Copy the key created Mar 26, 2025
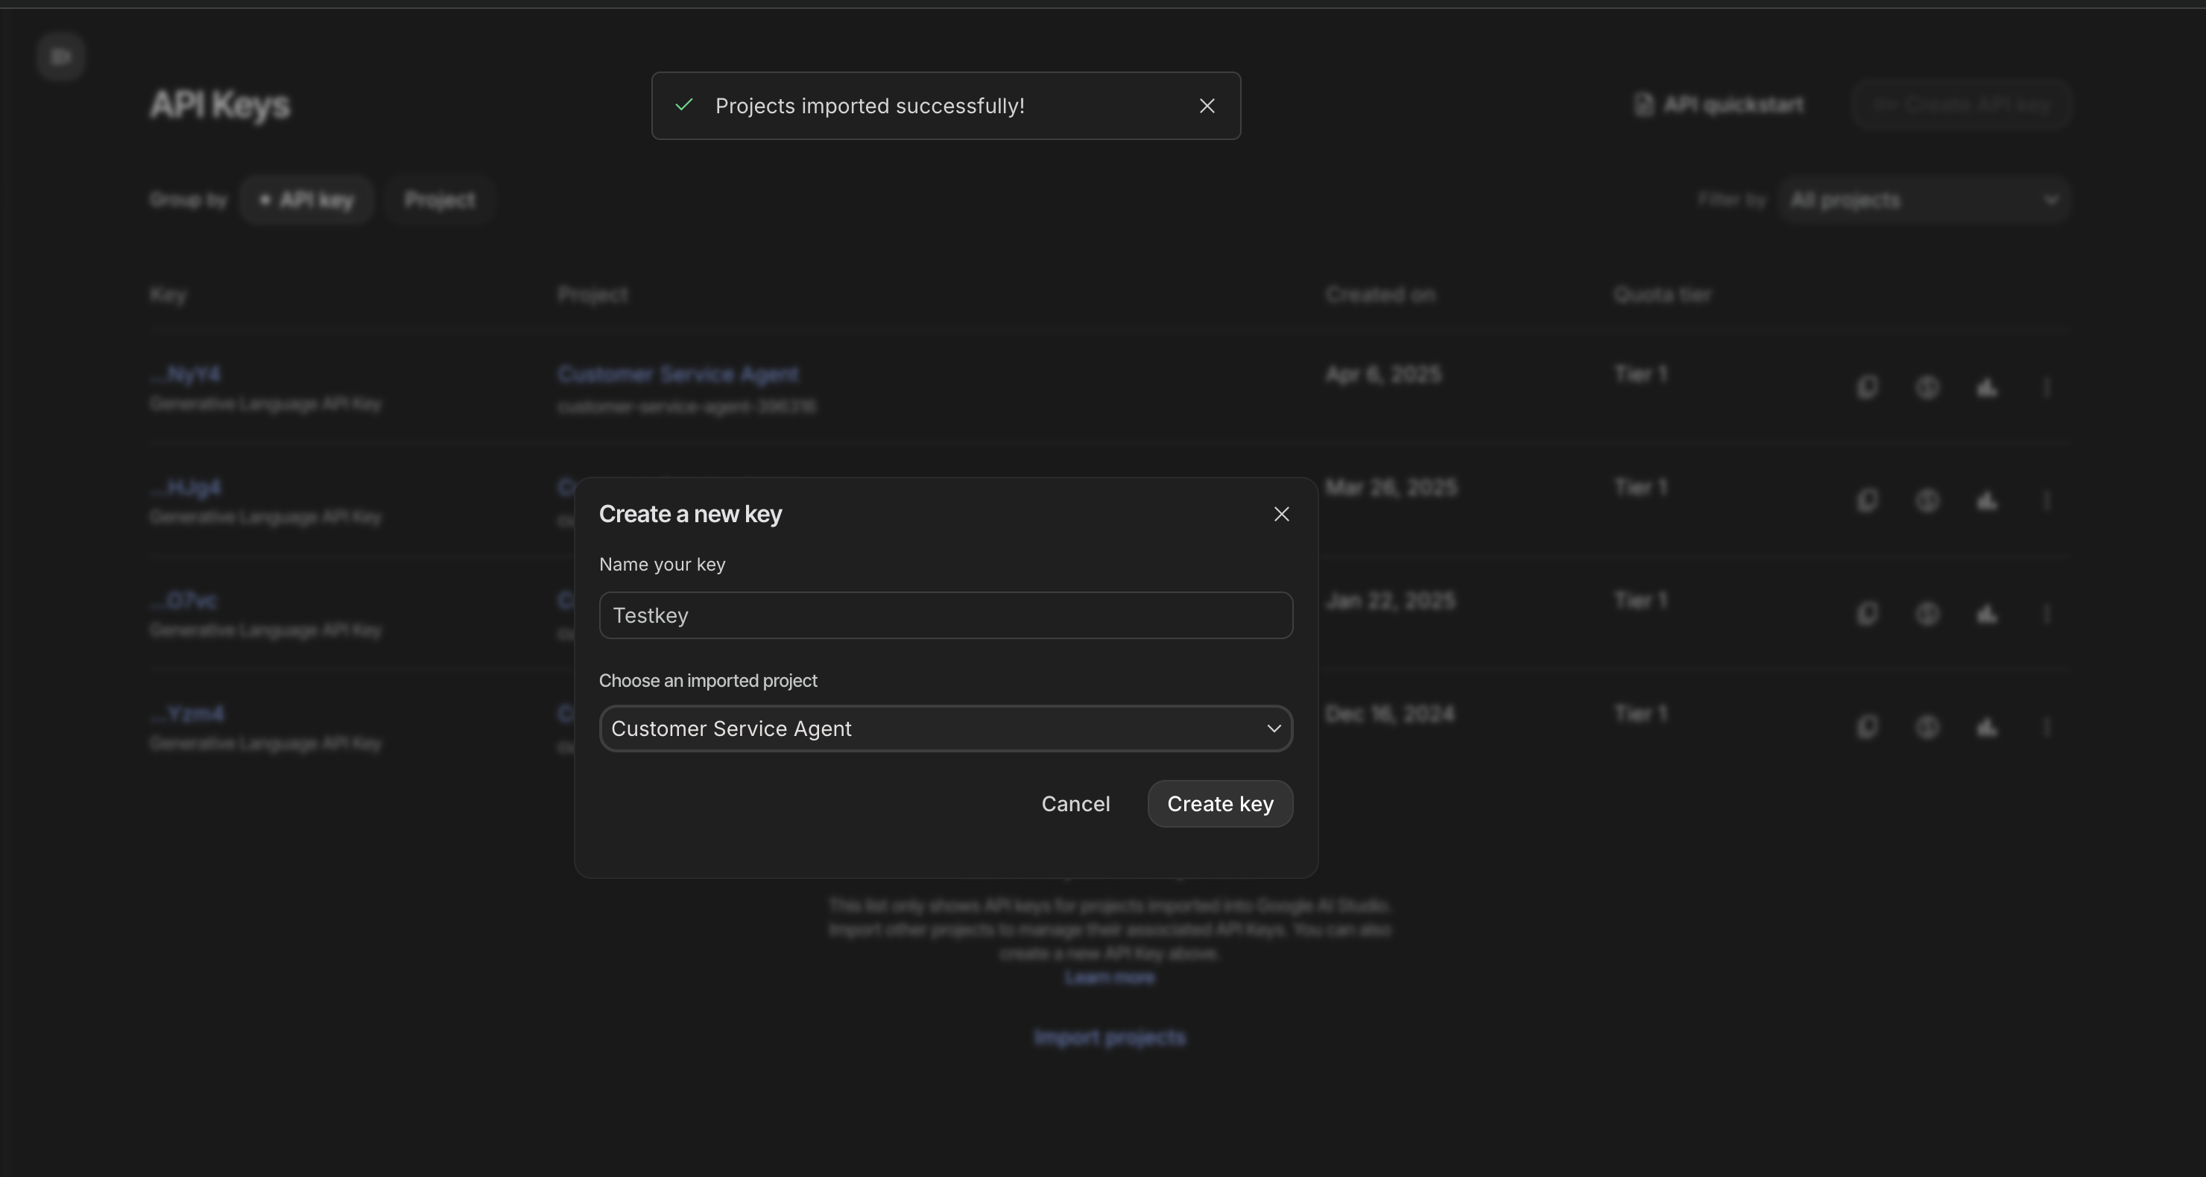 click(x=1867, y=501)
